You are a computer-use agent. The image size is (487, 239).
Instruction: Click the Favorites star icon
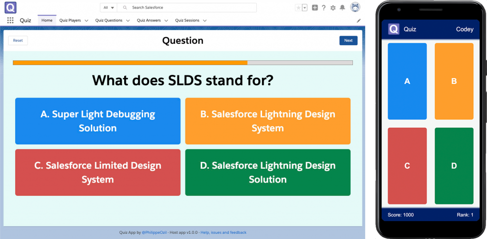tap(298, 8)
